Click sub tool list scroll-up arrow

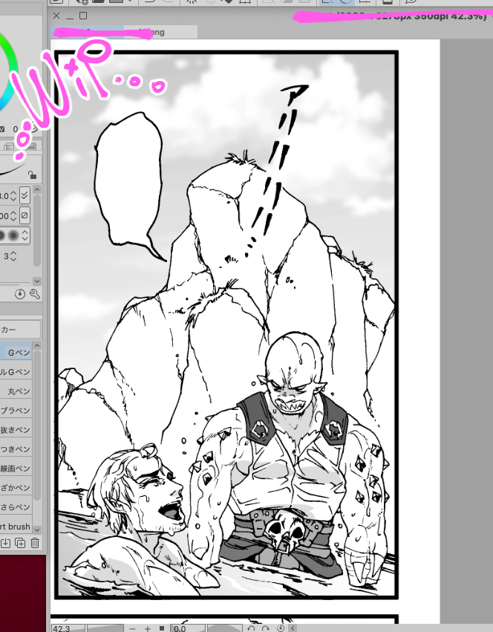point(37,345)
